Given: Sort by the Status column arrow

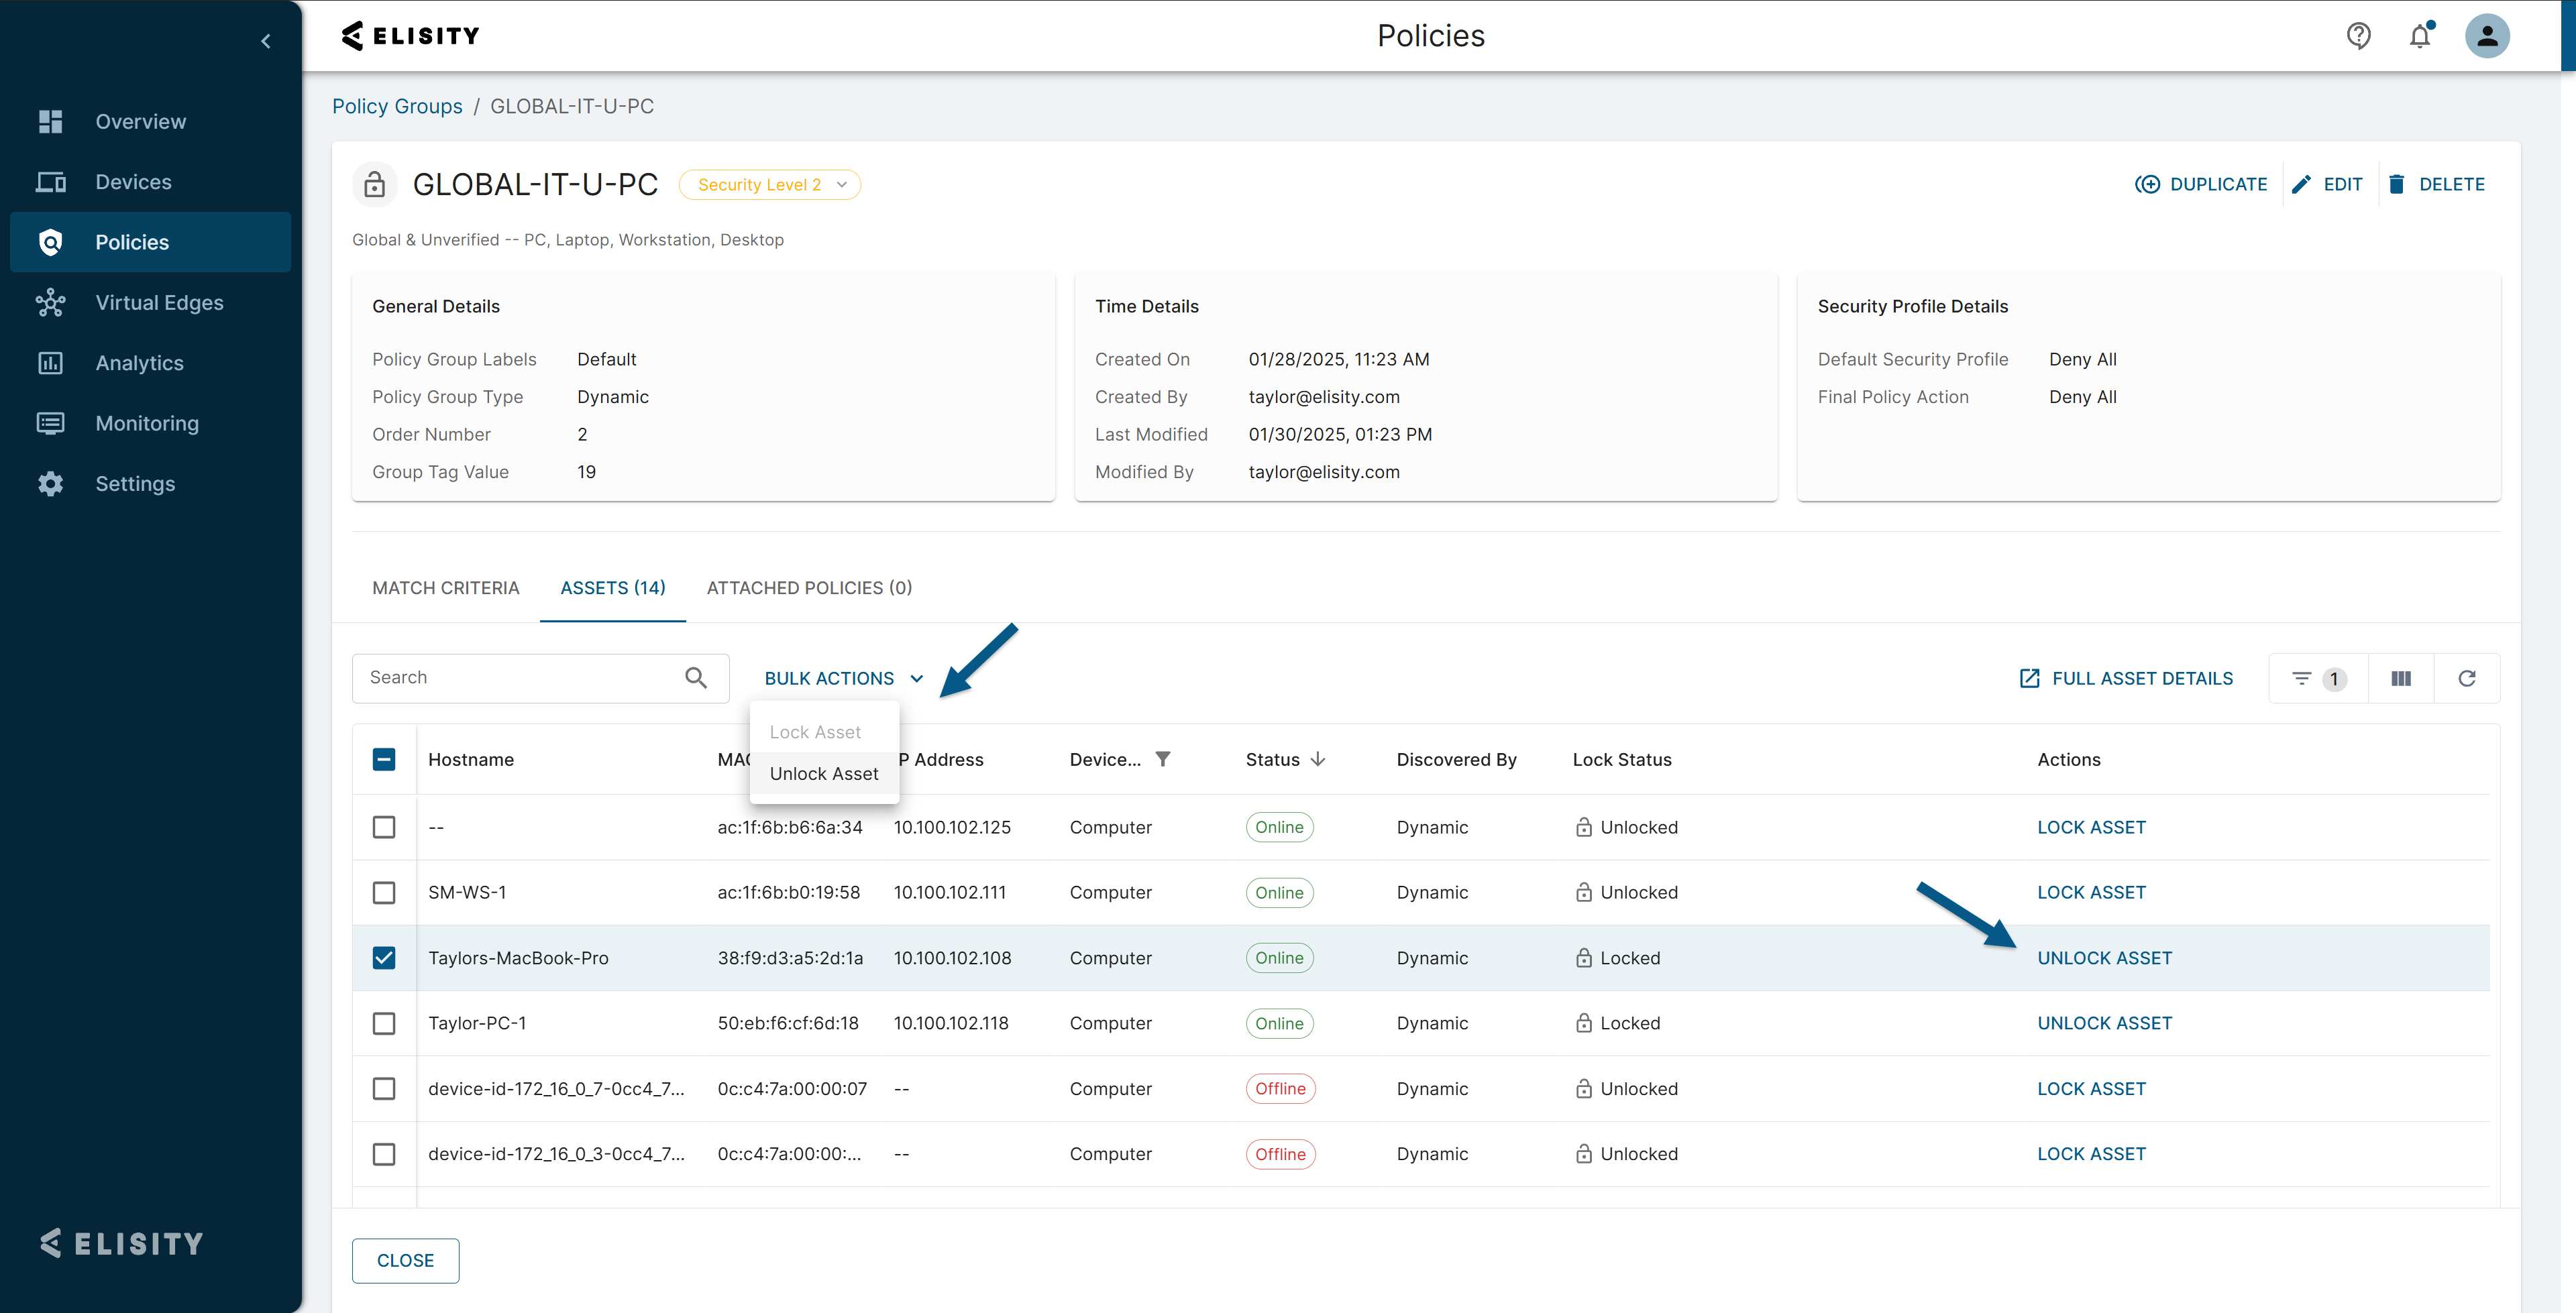Looking at the screenshot, I should pyautogui.click(x=1317, y=759).
